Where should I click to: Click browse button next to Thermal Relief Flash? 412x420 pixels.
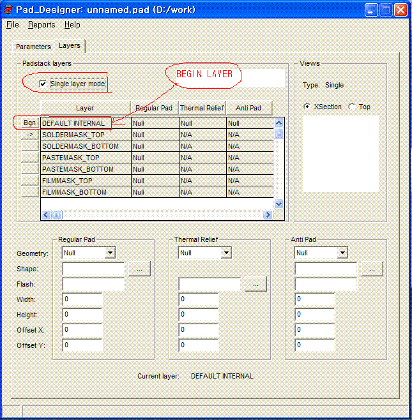coord(256,285)
